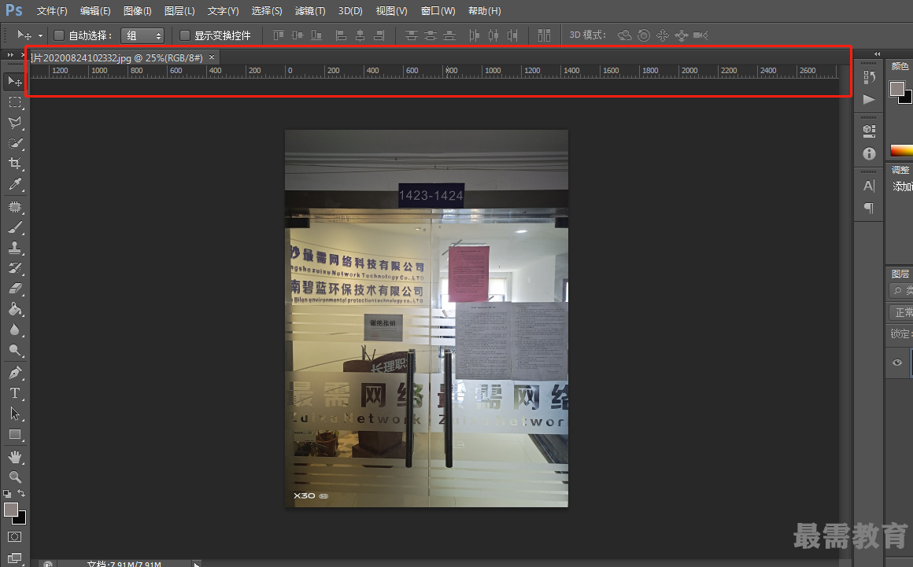Click align top edges icon
Image resolution: width=913 pixels, height=567 pixels.
pos(279,35)
